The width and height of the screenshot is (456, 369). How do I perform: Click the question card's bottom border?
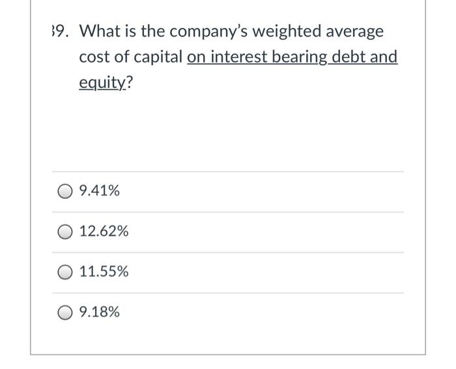(x=228, y=355)
